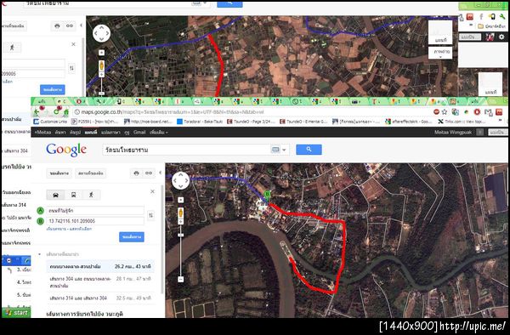Viewport: 510px width, 335px height.
Task: Collapse the front window's left directions panel
Action: click(161, 173)
